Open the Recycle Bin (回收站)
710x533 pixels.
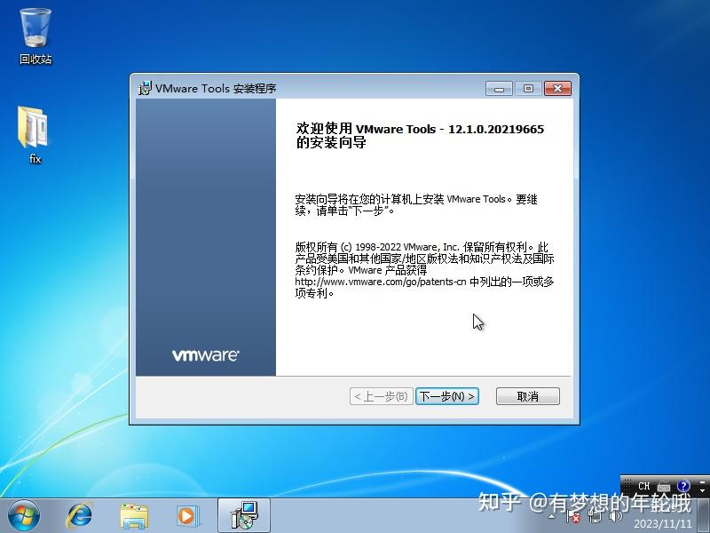tap(34, 27)
